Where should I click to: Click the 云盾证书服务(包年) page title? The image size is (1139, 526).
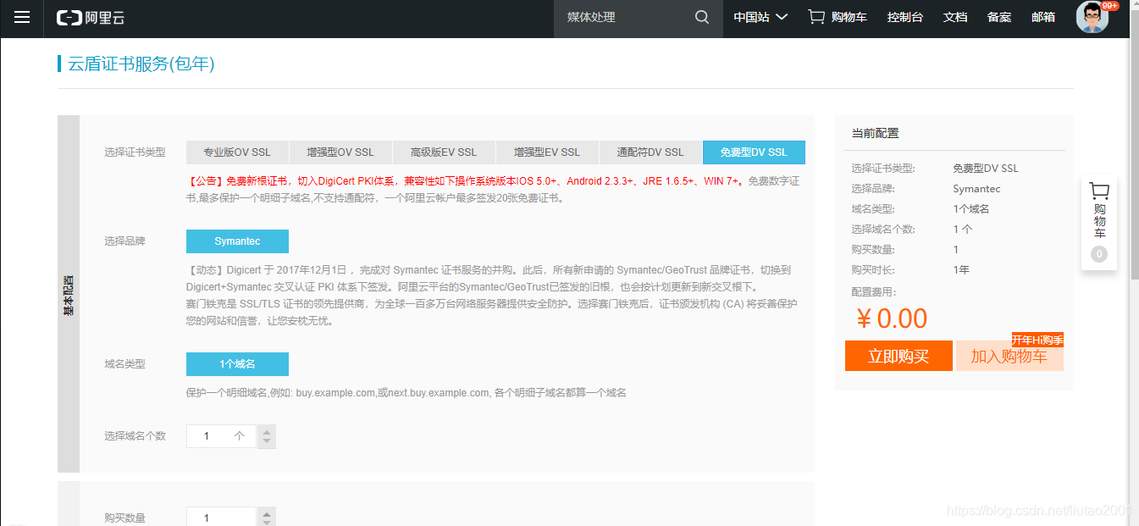pyautogui.click(x=141, y=64)
